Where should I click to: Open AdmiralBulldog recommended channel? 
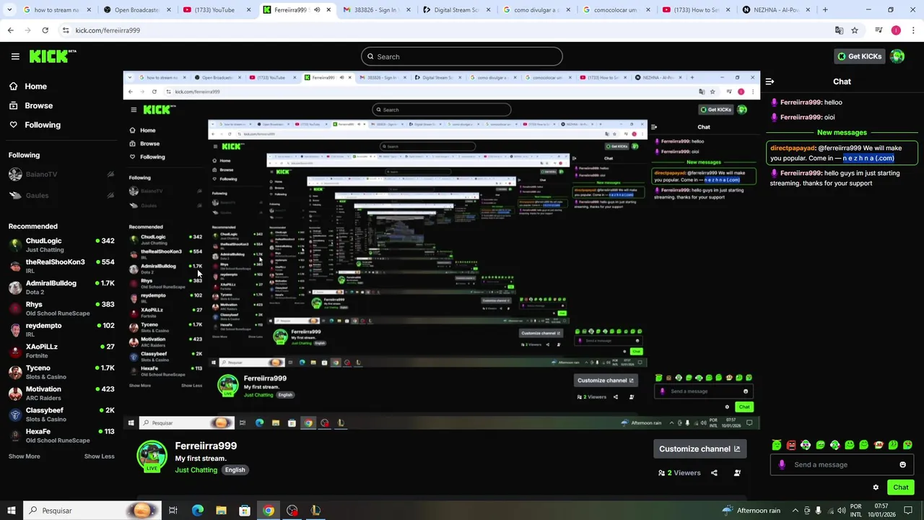tap(61, 287)
